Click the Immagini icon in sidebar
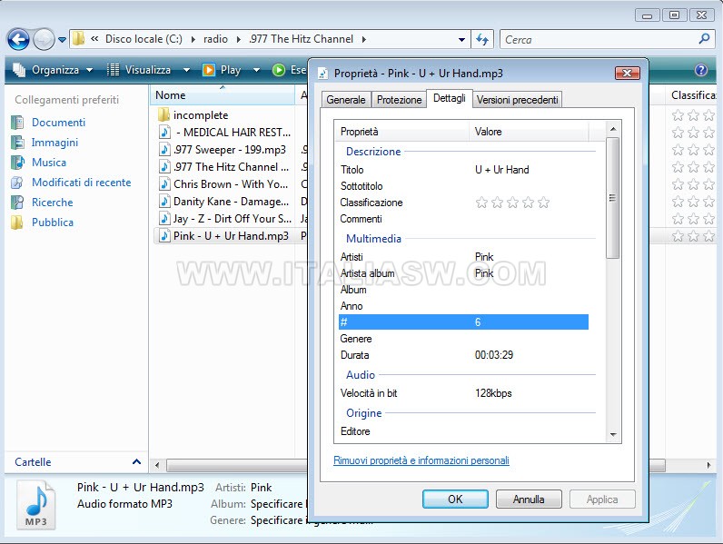This screenshot has height=544, width=723. pos(17,143)
